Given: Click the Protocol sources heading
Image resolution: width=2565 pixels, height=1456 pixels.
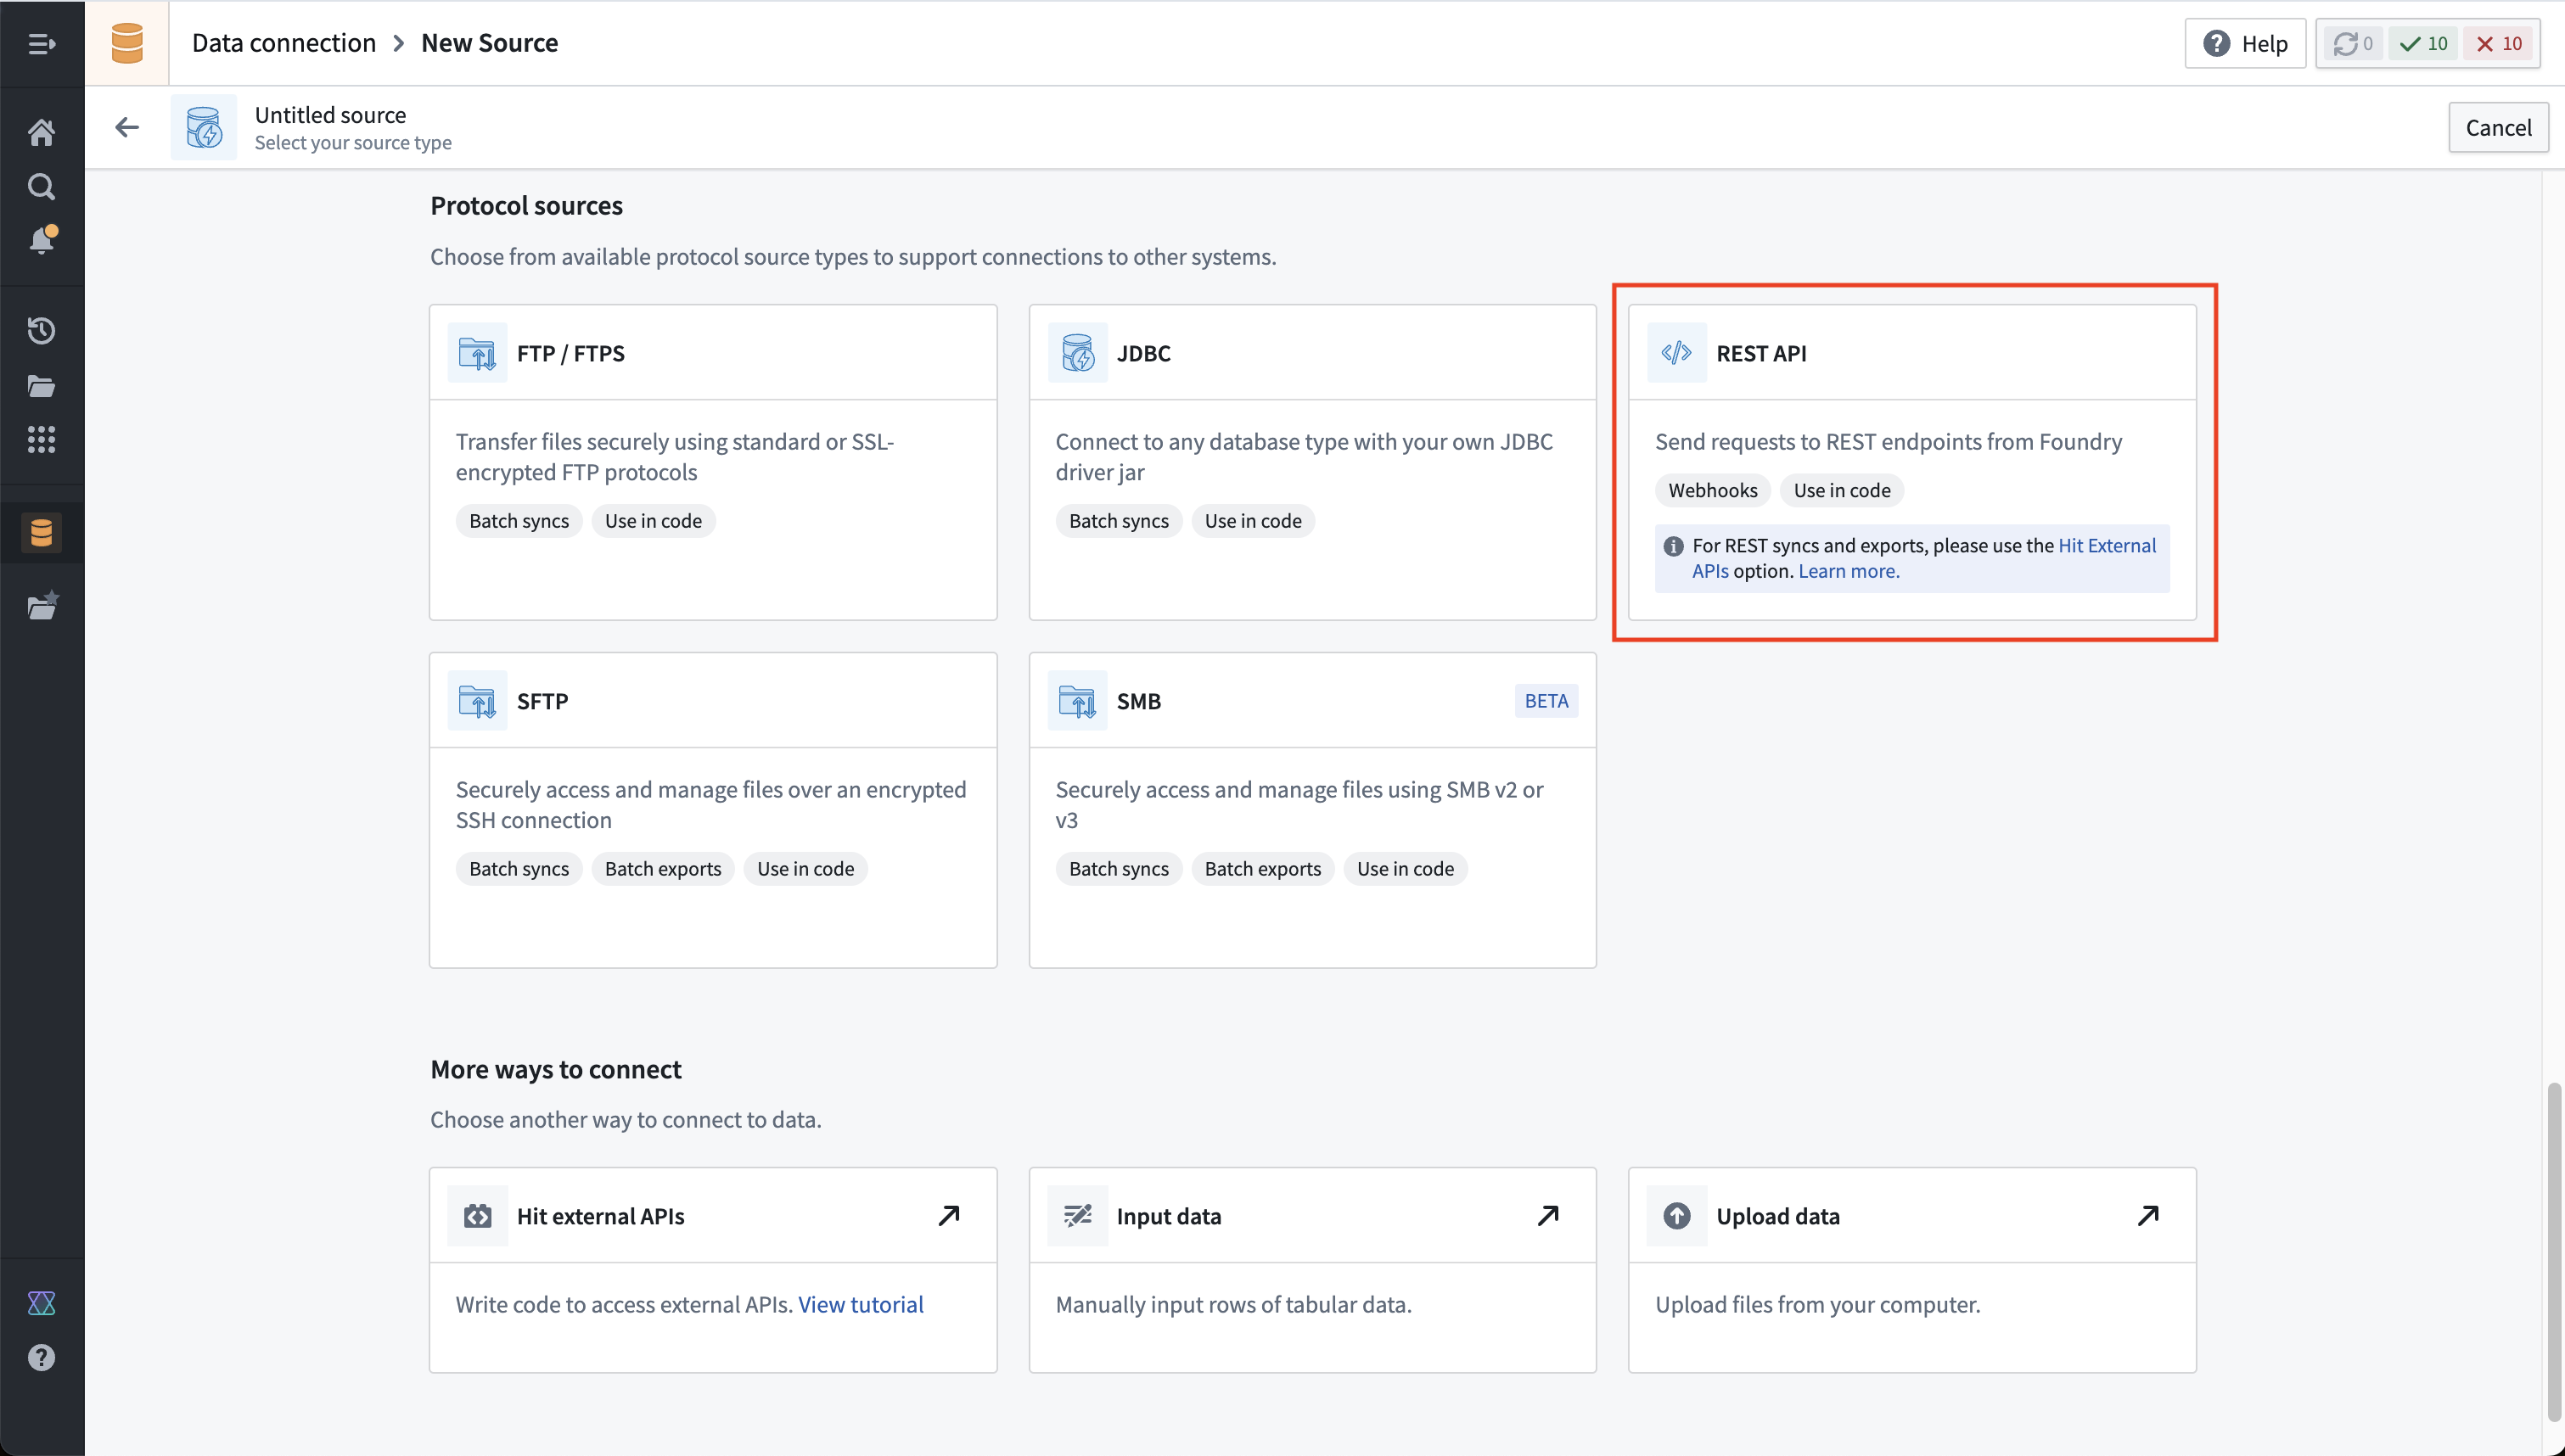Looking at the screenshot, I should [x=526, y=205].
